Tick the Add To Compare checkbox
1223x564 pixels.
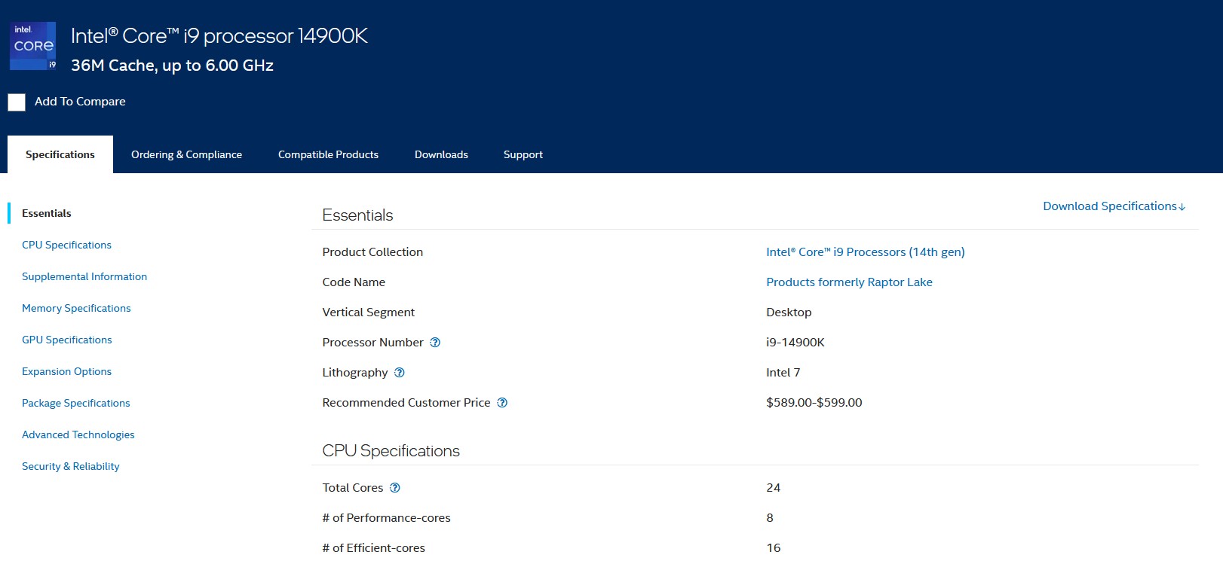point(17,102)
